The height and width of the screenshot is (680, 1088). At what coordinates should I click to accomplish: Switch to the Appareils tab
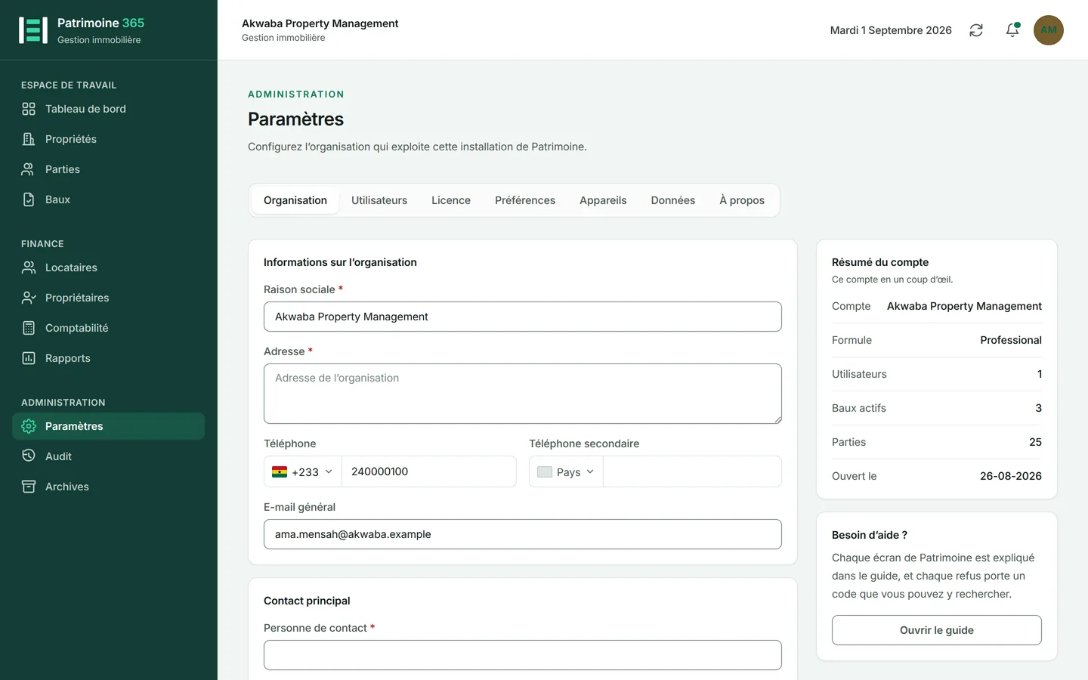tap(603, 200)
